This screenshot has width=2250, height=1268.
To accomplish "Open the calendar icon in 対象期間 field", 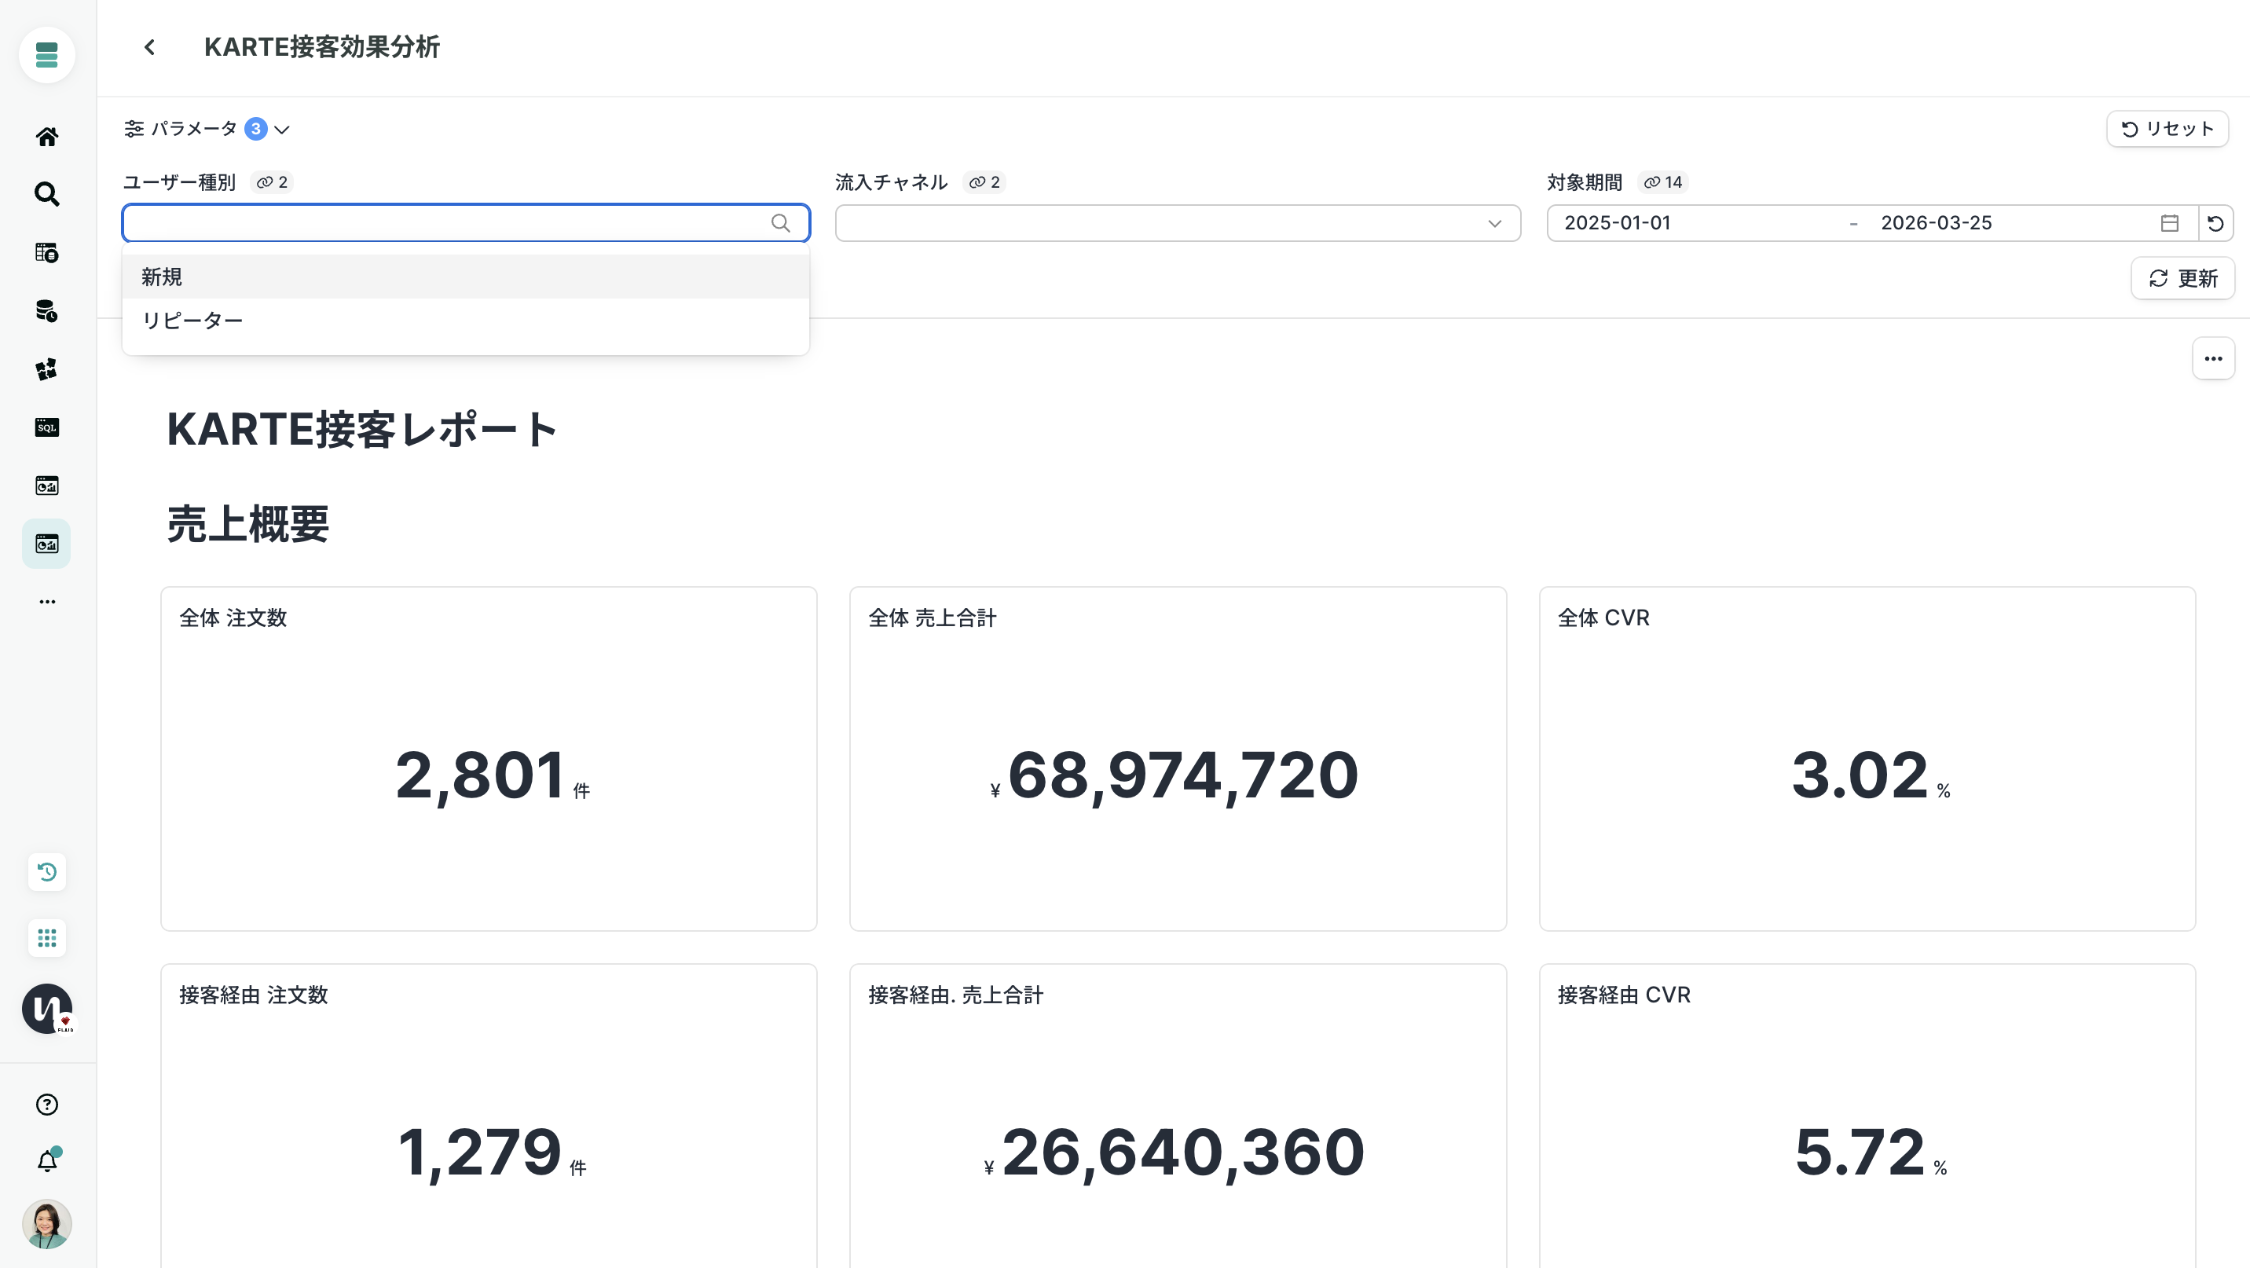I will pyautogui.click(x=2170, y=224).
